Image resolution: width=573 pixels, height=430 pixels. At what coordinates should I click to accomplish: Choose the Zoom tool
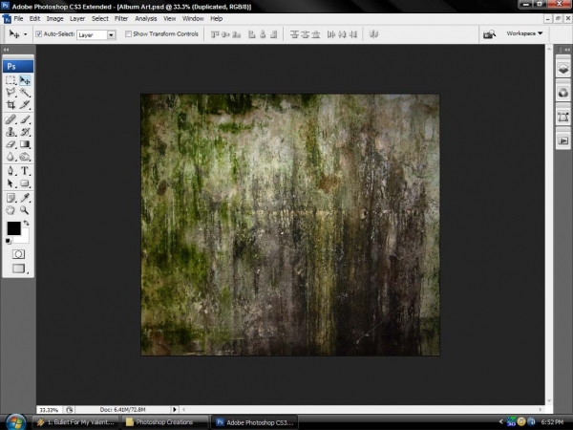click(x=25, y=210)
